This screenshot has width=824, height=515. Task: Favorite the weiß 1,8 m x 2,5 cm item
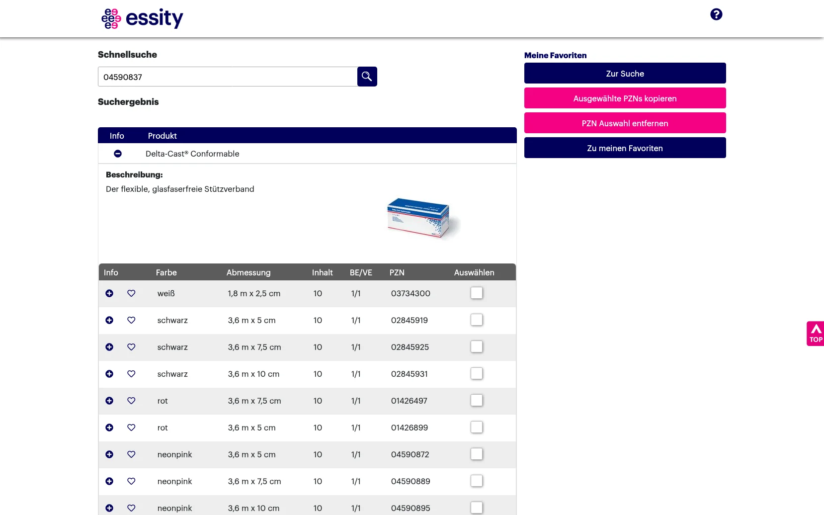pyautogui.click(x=131, y=293)
